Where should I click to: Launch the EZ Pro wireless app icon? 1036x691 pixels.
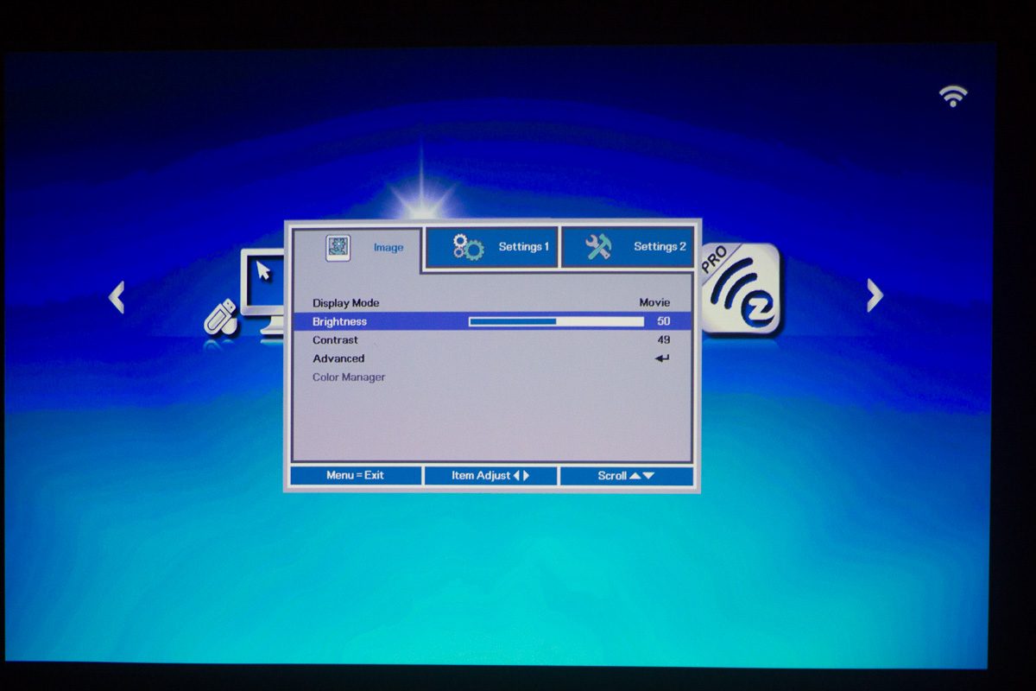click(x=742, y=290)
